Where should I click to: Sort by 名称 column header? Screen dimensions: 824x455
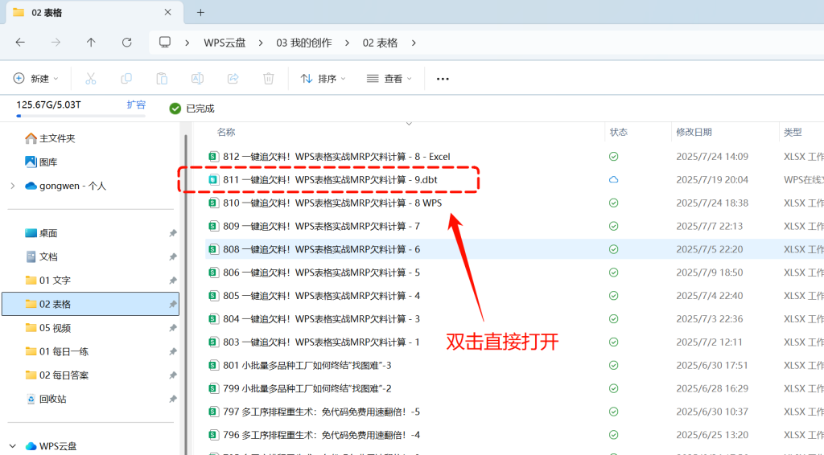coord(226,133)
